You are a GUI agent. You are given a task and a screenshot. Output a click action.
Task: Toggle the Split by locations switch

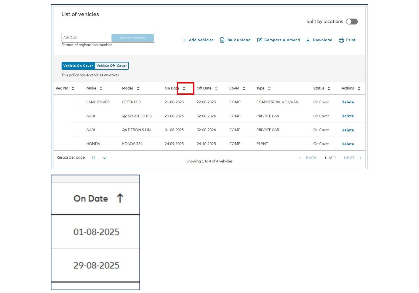click(352, 22)
